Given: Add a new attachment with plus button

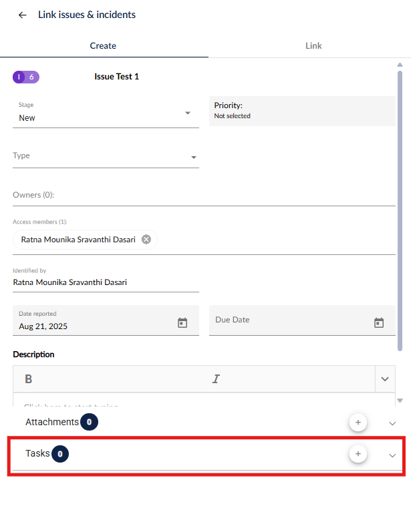Looking at the screenshot, I should [x=358, y=422].
